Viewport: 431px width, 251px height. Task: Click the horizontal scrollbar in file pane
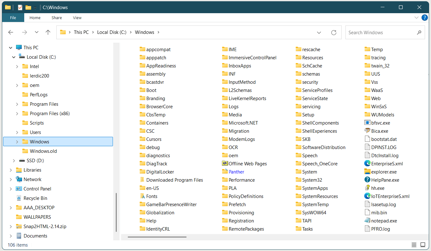pyautogui.click(x=157, y=237)
